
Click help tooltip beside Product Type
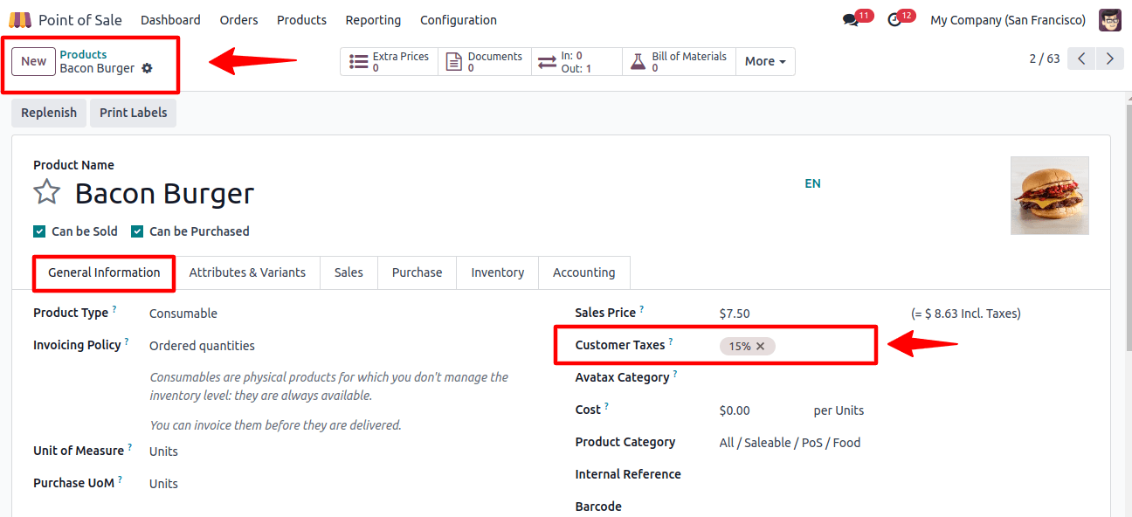[x=114, y=309]
